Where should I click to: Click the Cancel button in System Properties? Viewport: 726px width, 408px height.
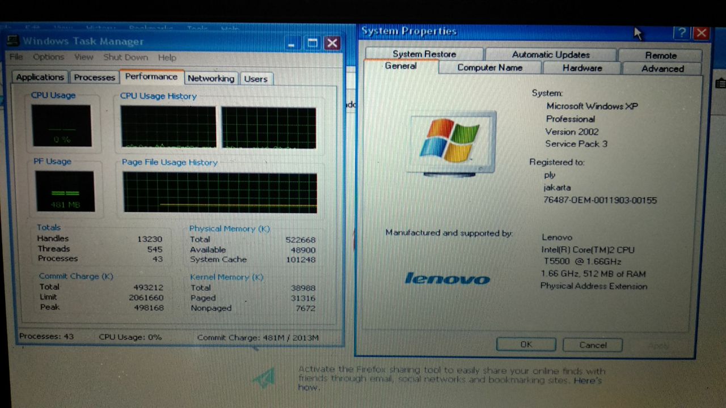[593, 345]
